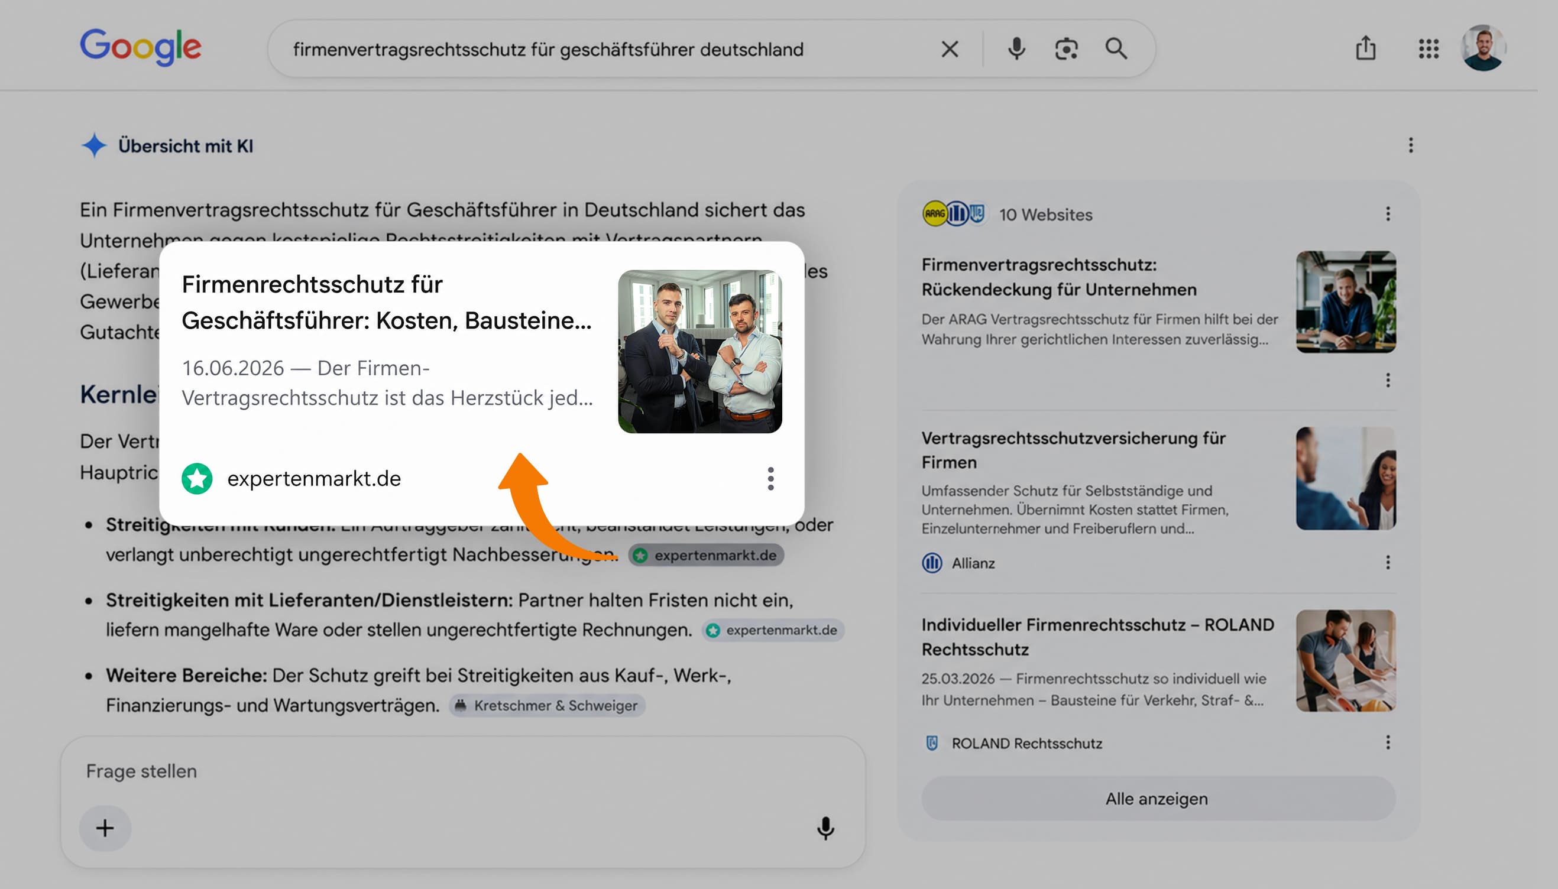Open Individueller Firmenrechtsschutz ROLAND result
This screenshot has width=1558, height=889.
coord(1097,637)
